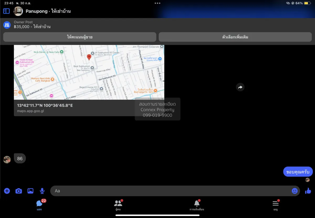Select the ขอบคุณครับ message bubble

pyautogui.click(x=298, y=172)
